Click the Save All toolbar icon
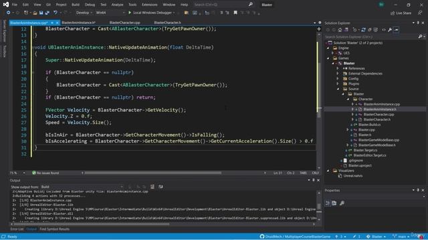The height and width of the screenshot is (240, 428). tap(47, 13)
